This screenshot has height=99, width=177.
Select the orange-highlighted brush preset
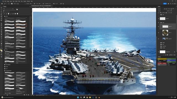[21, 25]
